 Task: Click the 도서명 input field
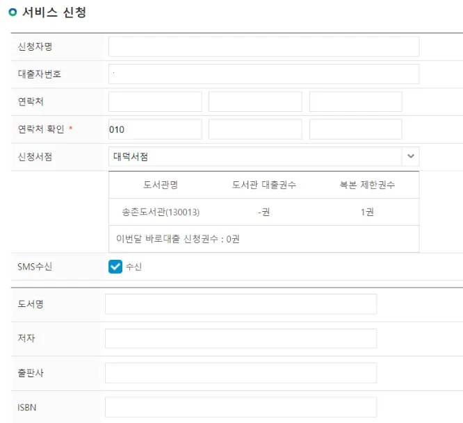(241, 304)
